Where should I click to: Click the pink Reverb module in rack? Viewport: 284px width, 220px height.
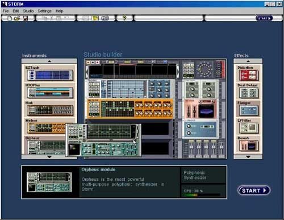(x=201, y=109)
